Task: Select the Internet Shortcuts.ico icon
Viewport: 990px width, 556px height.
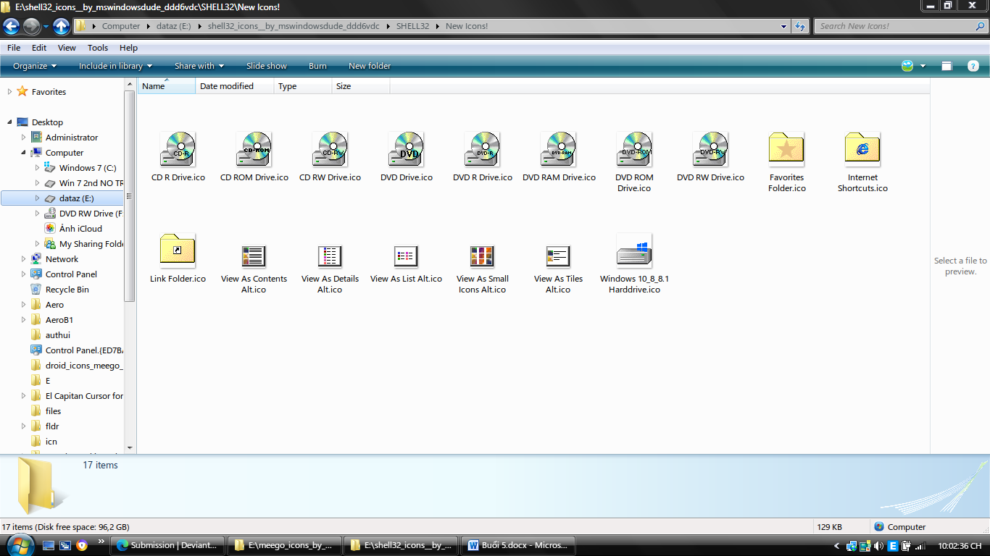Action: tap(862, 148)
